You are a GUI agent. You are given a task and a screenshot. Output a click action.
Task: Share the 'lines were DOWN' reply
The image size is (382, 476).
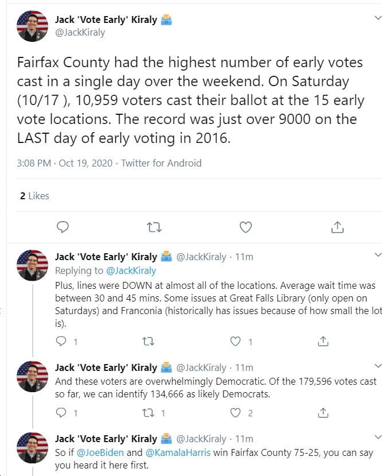pyautogui.click(x=323, y=342)
